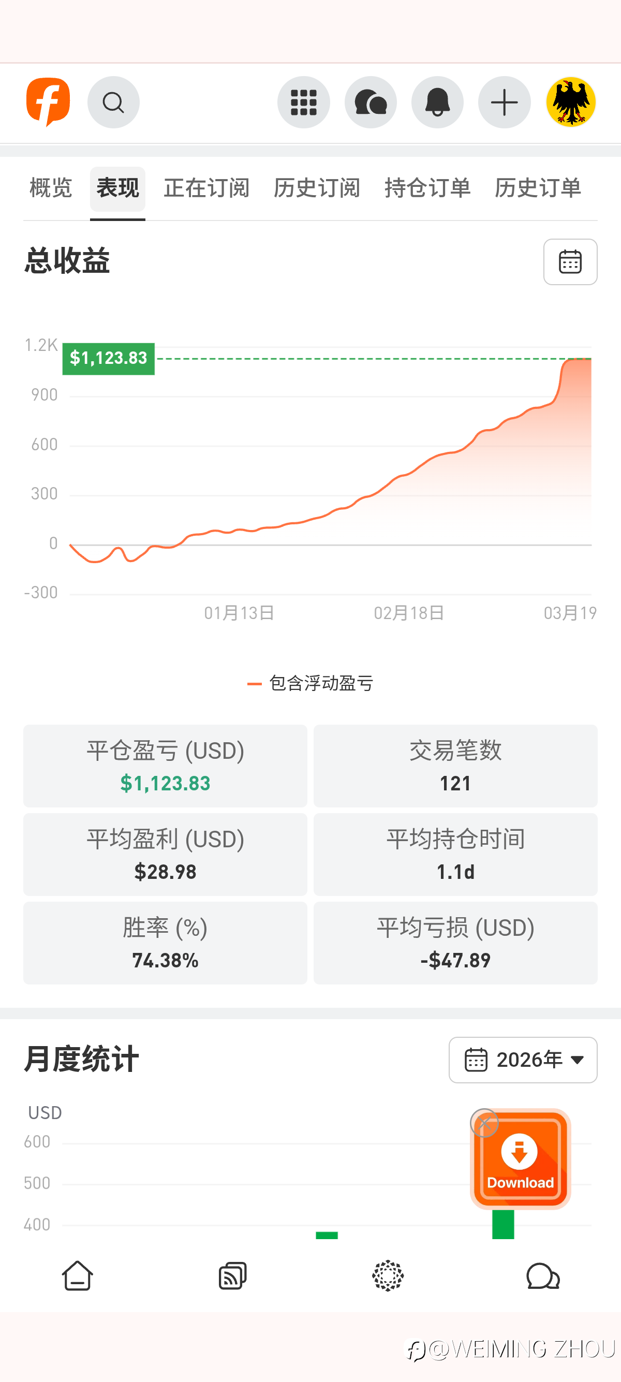Screen dimensions: 621x1382
Task: Tap the orange Followme logo
Action: coord(48,102)
